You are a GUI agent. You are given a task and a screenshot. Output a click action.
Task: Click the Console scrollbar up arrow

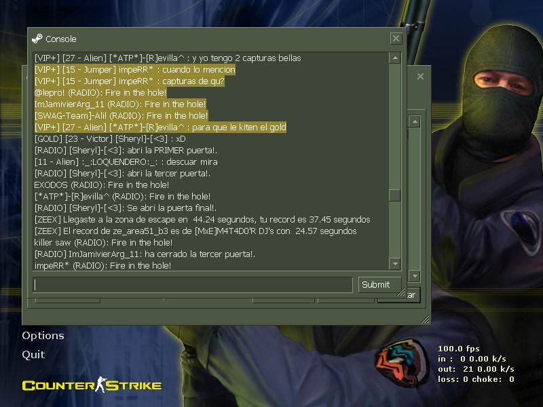click(x=395, y=58)
